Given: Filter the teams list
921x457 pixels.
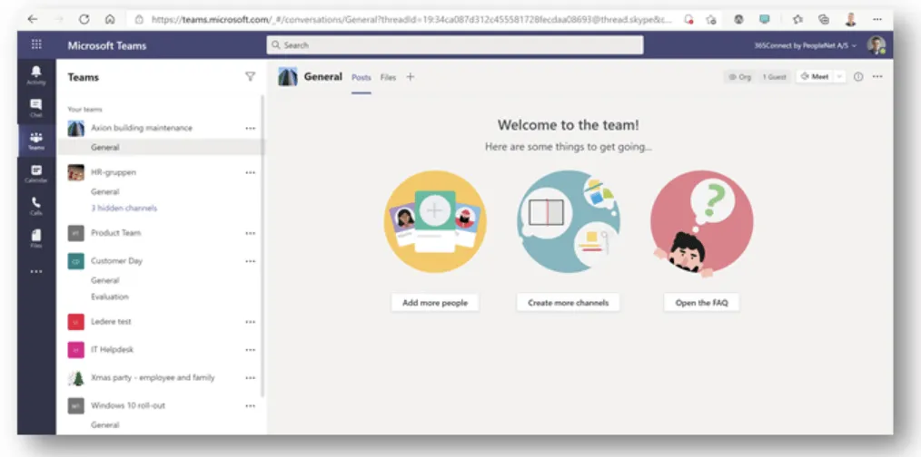Looking at the screenshot, I should click(x=250, y=77).
